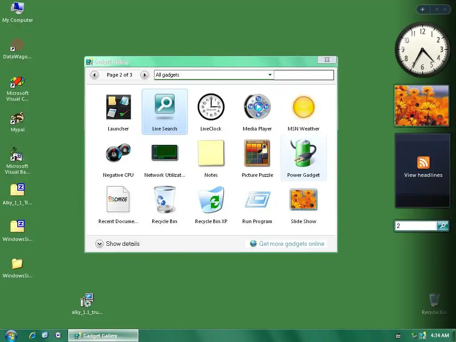Image resolution: width=456 pixels, height=342 pixels.
Task: Open the All gadgets dropdown
Action: (214, 75)
